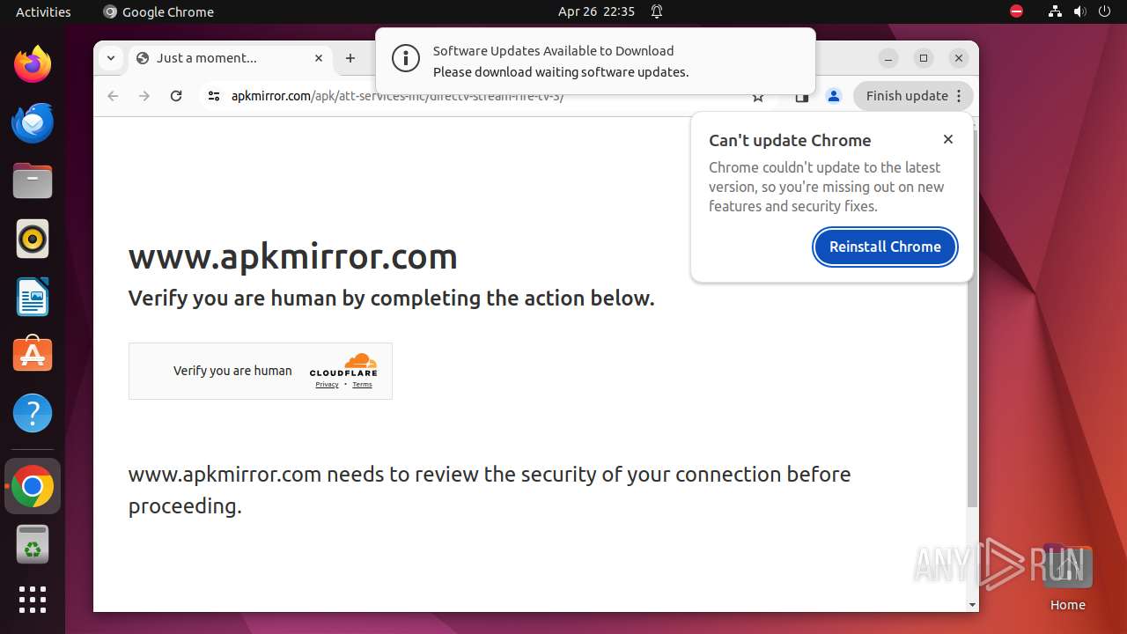This screenshot has height=634, width=1127.
Task: Click 'Verify you are human by completing' text
Action: tap(391, 299)
